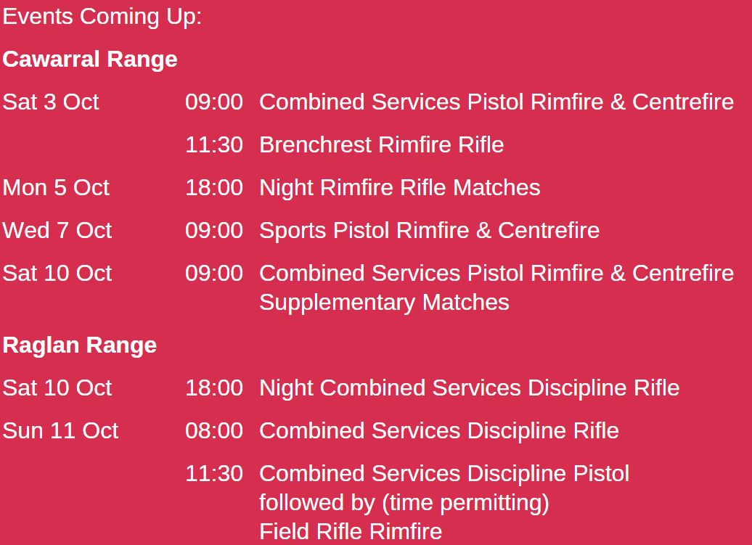This screenshot has height=545, width=752.
Task: Click the Sun 11 Oct date
Action: click(60, 430)
